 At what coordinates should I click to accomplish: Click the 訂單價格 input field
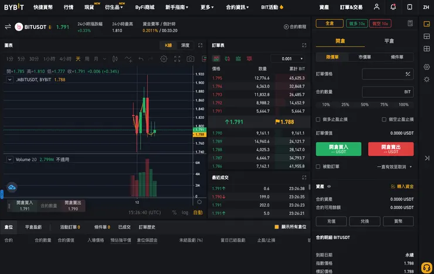point(388,74)
